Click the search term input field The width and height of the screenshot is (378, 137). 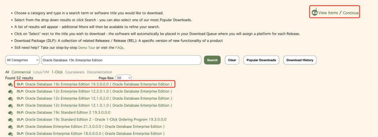[x=121, y=60]
